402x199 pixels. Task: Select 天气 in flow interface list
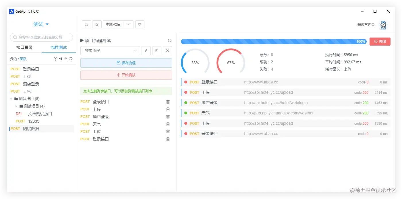click(126, 124)
